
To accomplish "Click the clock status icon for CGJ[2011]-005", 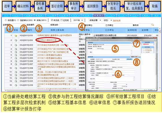I will tap(16, 58).
